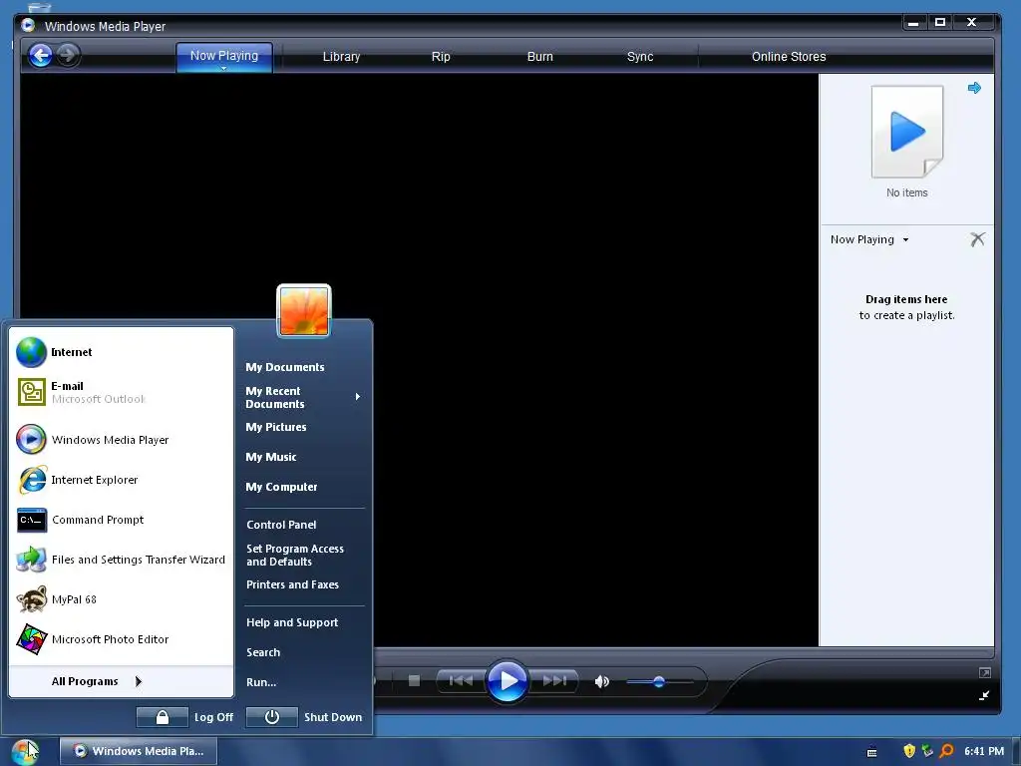Click the Next track button
The width and height of the screenshot is (1021, 766).
[554, 680]
